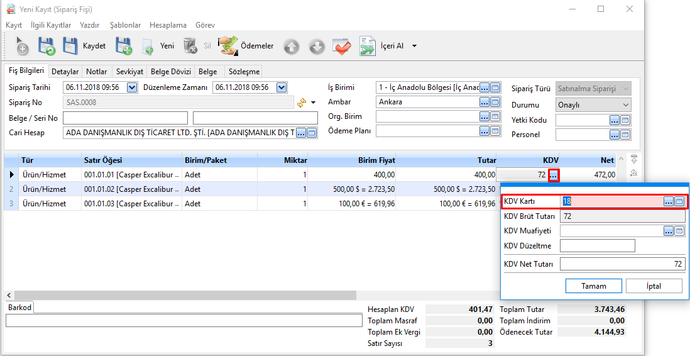Image resolution: width=690 pixels, height=356 pixels.
Task: Click the Yeni new record icon
Action: coord(148,47)
